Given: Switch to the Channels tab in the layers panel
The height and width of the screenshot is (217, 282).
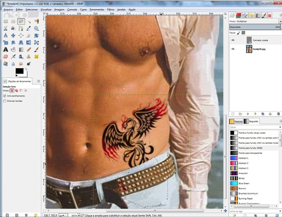Looking at the screenshot, I should click(x=238, y=16).
